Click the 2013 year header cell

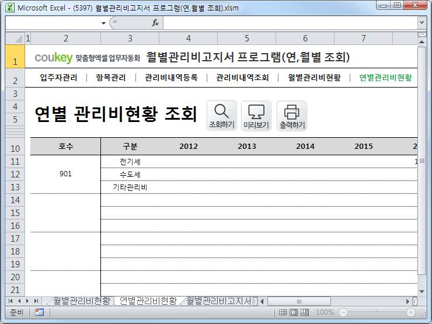247,147
